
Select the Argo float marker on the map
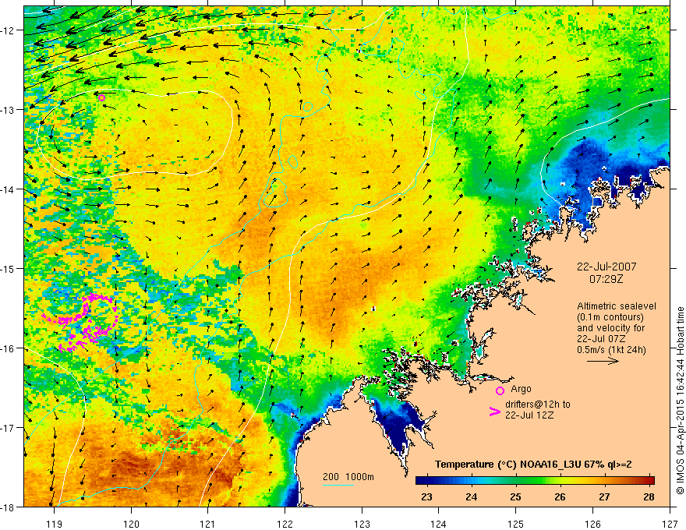click(x=102, y=98)
